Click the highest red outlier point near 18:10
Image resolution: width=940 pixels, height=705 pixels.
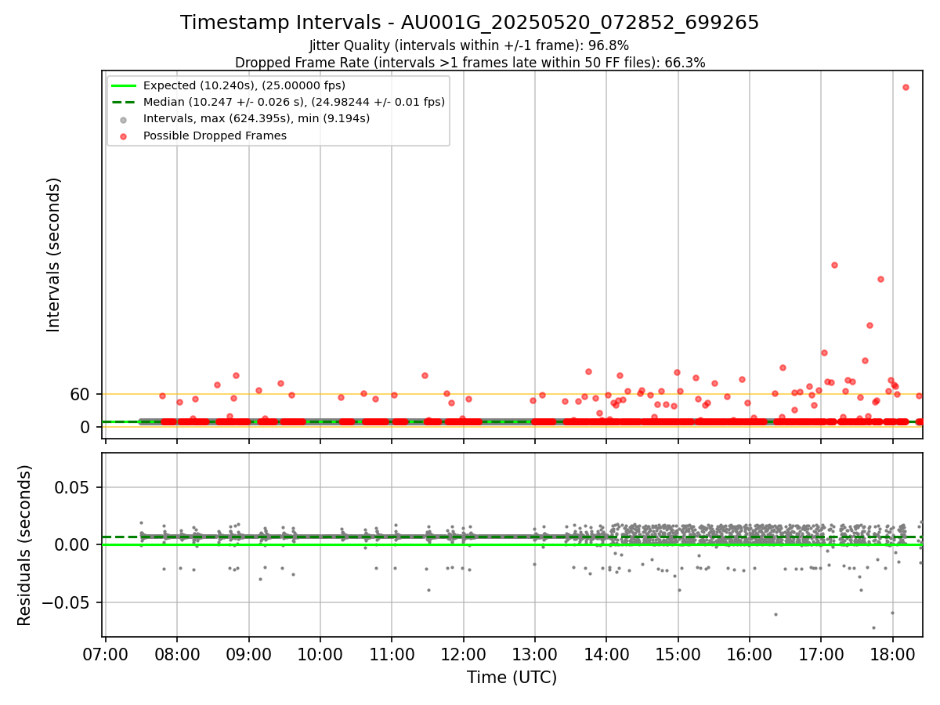[x=906, y=87]
